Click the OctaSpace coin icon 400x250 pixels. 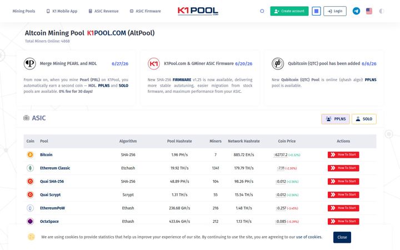coord(30,221)
